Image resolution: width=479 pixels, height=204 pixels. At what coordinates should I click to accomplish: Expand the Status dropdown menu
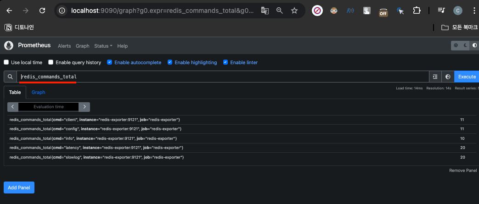coord(103,46)
